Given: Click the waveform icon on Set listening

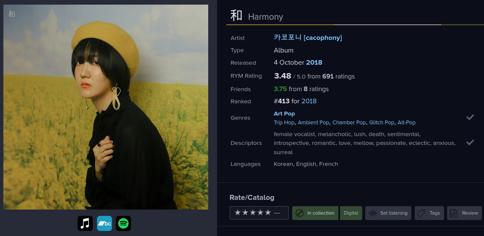Looking at the screenshot, I should pos(373,213).
